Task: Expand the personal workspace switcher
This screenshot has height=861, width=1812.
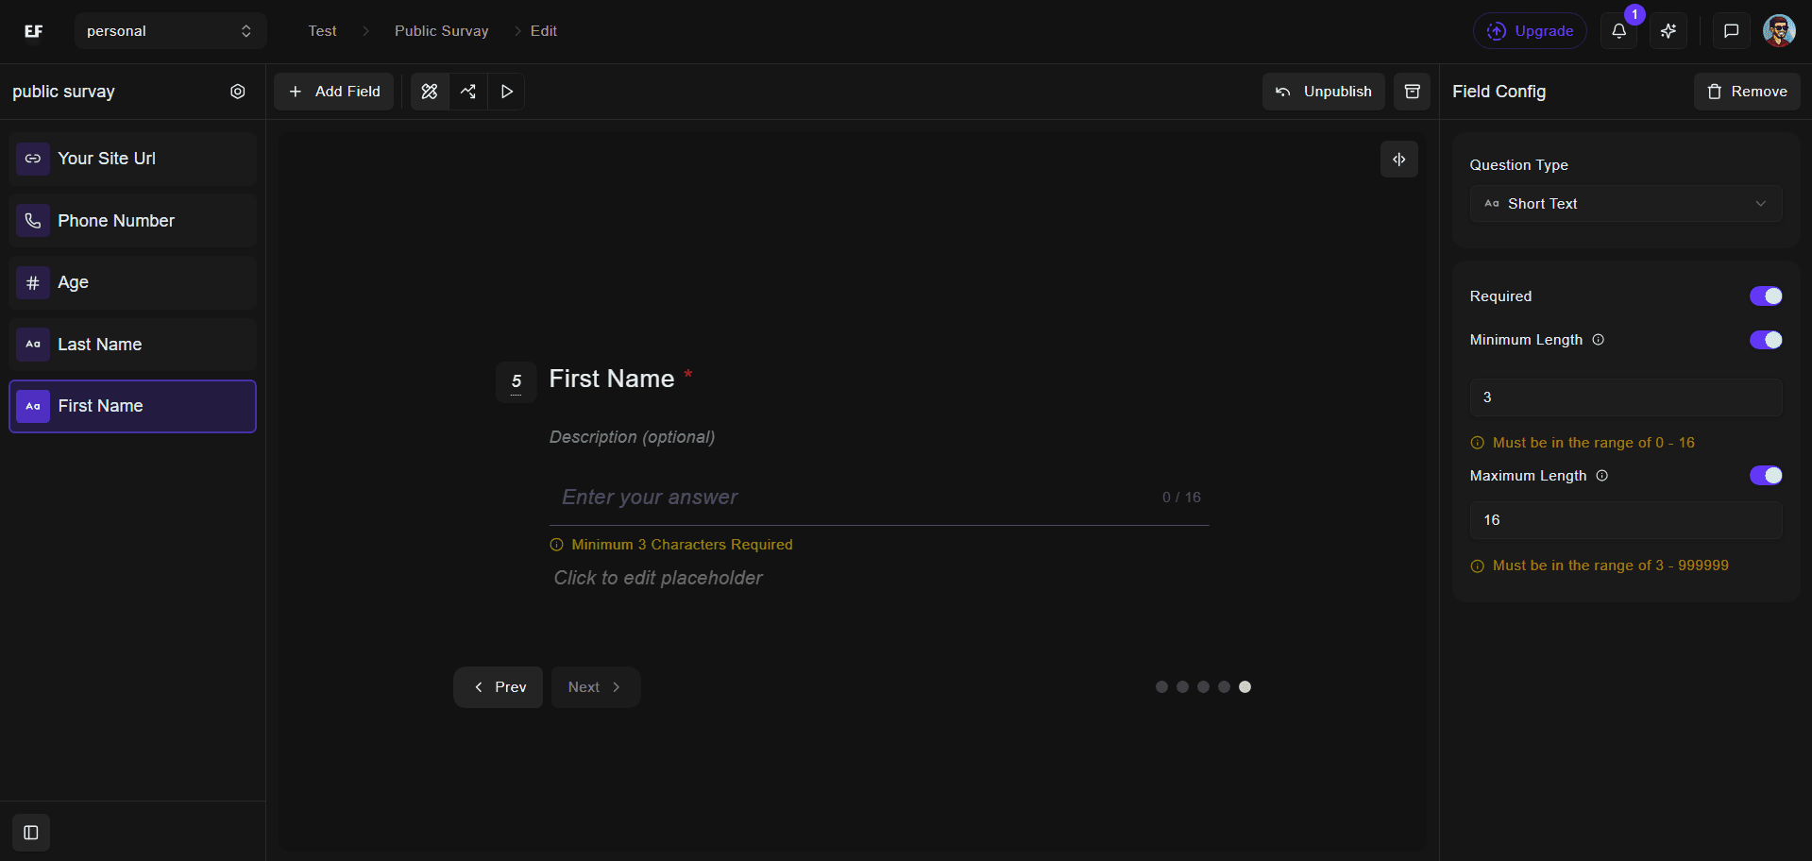Action: pyautogui.click(x=170, y=31)
